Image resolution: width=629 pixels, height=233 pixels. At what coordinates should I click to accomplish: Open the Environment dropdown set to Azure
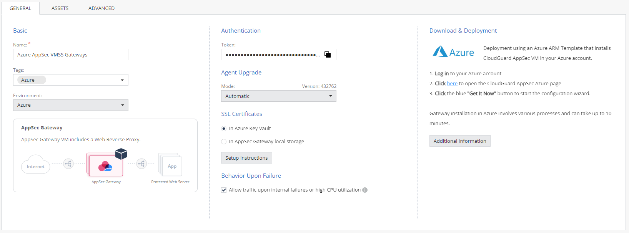(71, 105)
